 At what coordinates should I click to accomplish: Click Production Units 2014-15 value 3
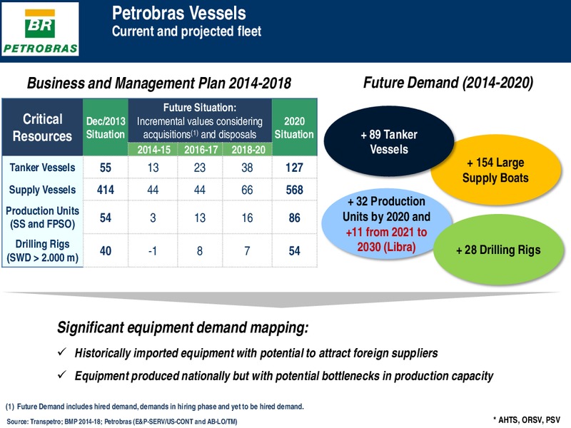pyautogui.click(x=153, y=218)
